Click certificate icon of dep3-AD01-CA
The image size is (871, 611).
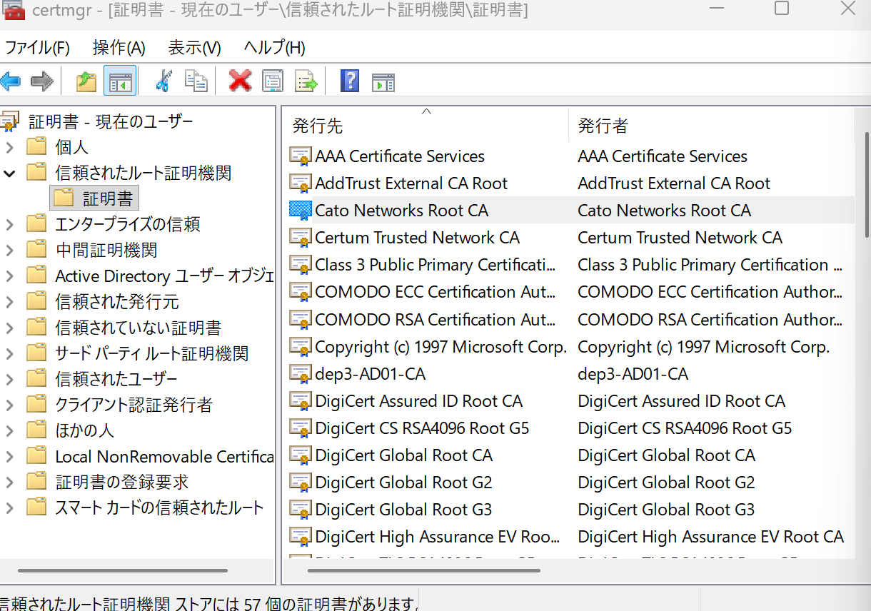(301, 374)
